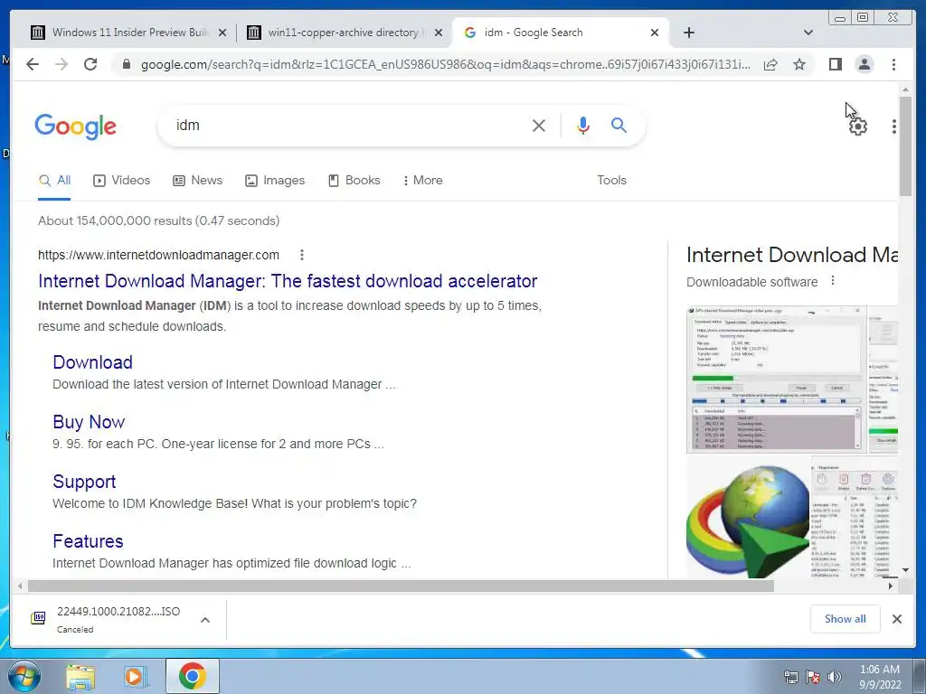Open a new tab with the plus button
This screenshot has height=694, width=926.
click(x=688, y=33)
